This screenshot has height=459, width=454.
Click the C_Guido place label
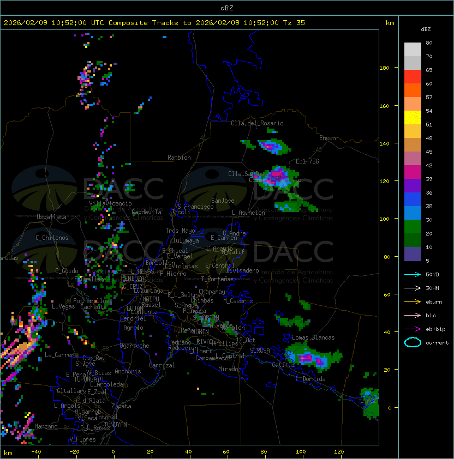[x=67, y=271]
